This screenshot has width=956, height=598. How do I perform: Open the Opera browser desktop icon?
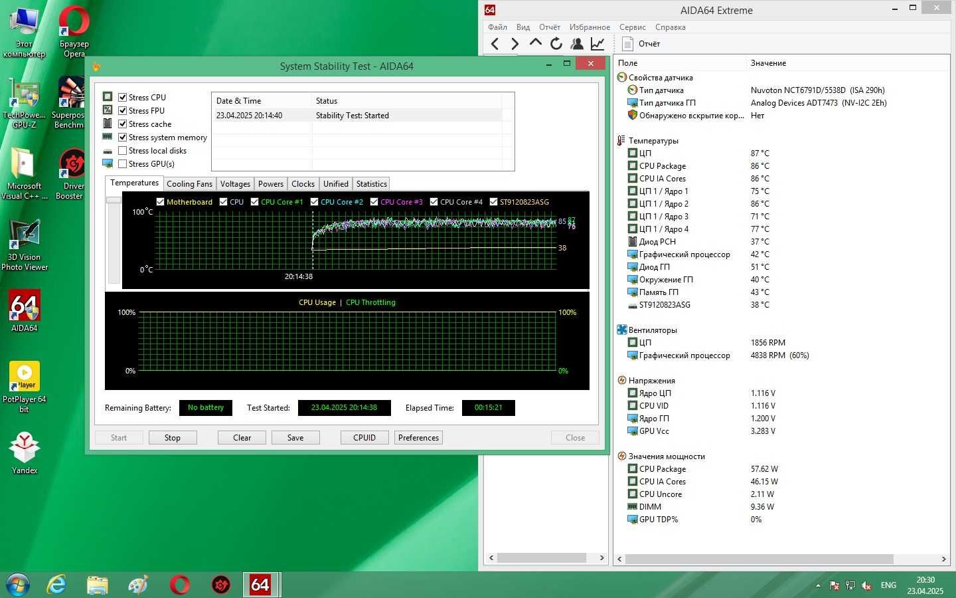click(x=74, y=32)
